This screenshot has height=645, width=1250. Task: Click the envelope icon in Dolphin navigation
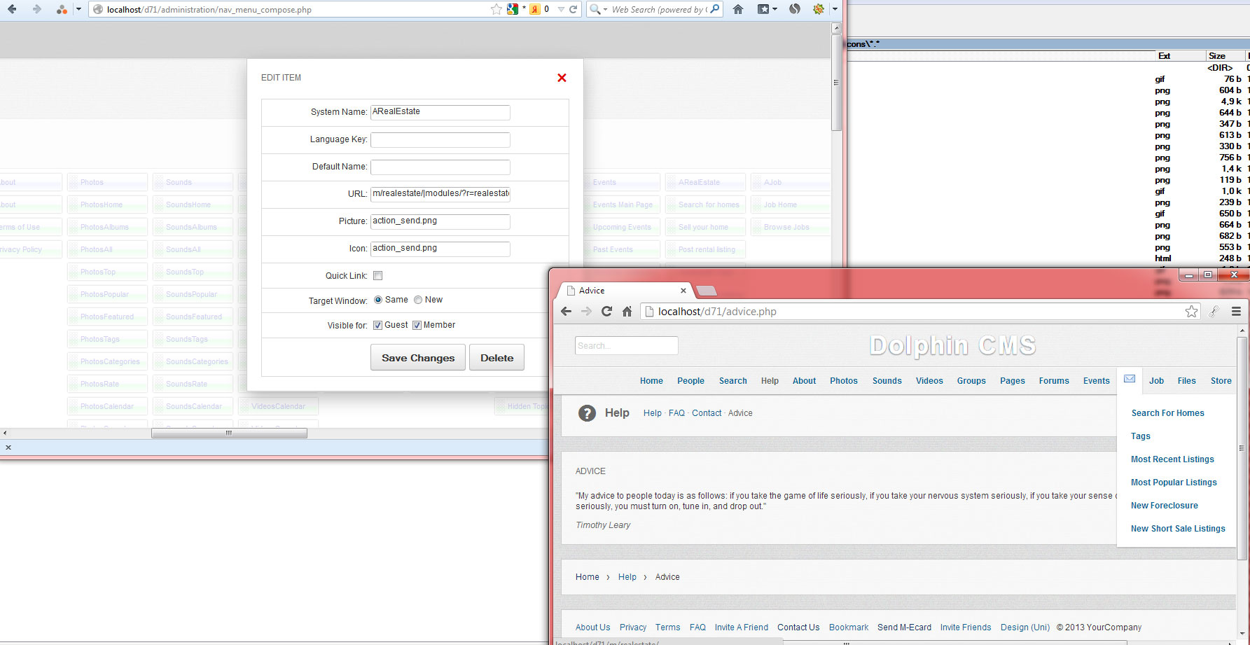pos(1129,379)
